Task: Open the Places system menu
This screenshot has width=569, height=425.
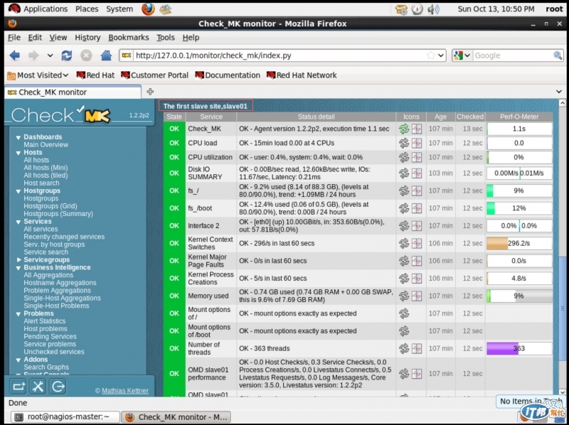Action: pos(87,9)
